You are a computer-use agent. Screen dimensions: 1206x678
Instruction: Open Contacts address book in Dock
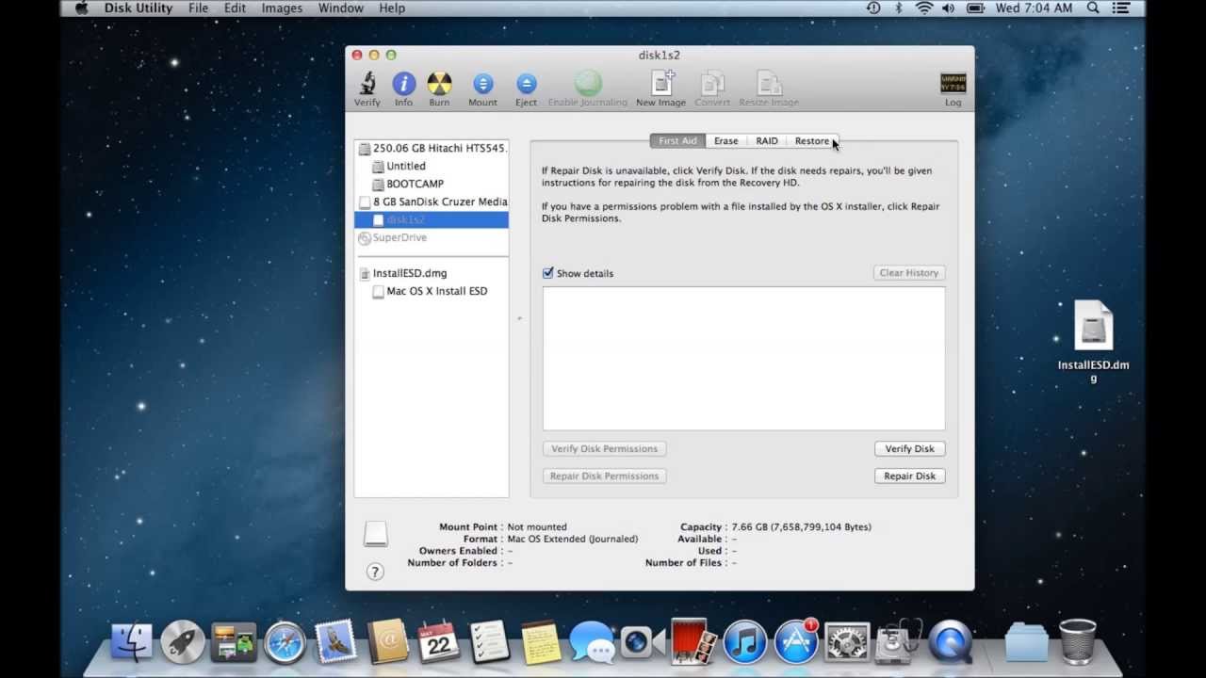(x=386, y=642)
